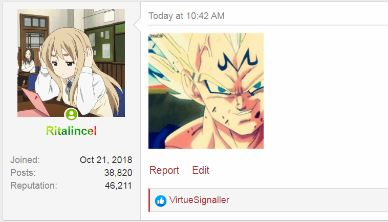Click the Today at 10:42 AM timestamp

pyautogui.click(x=186, y=16)
